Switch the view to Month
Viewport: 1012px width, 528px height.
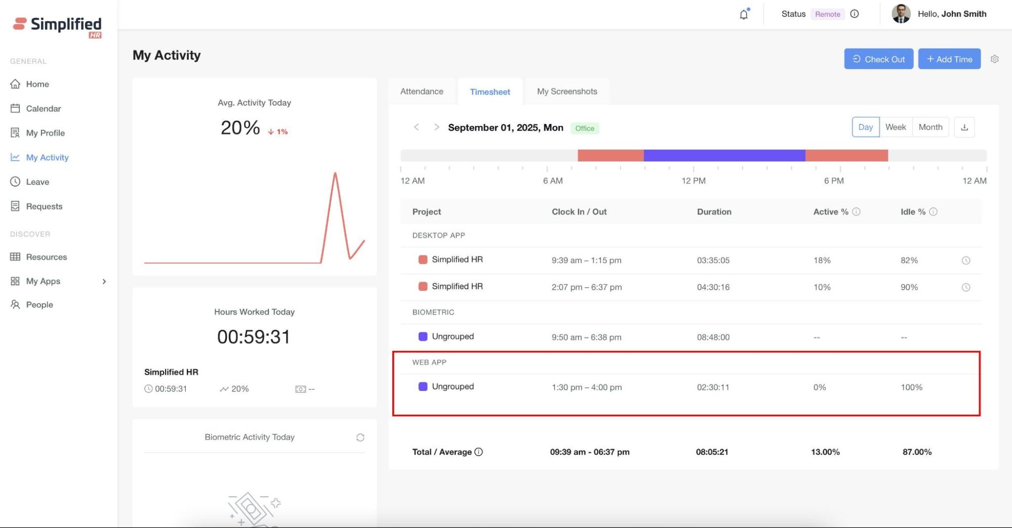pos(930,127)
